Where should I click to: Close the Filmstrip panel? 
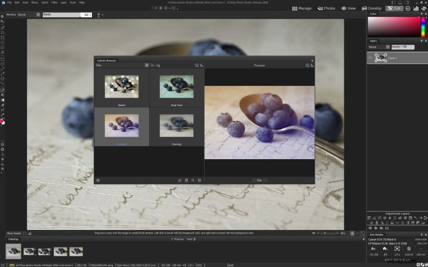click(364, 239)
